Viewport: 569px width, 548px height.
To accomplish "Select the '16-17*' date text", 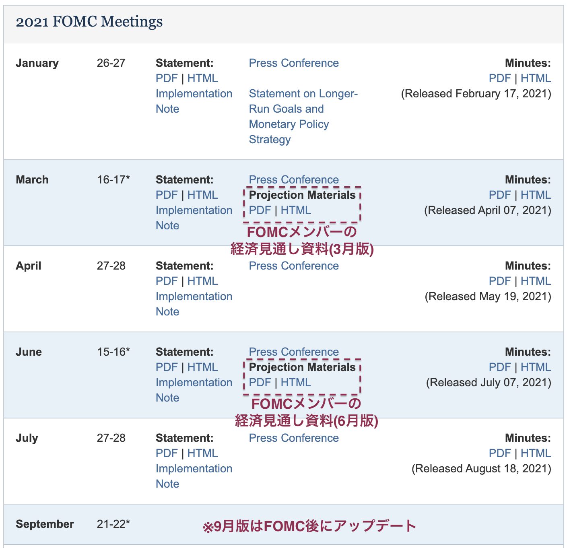I will click(113, 180).
